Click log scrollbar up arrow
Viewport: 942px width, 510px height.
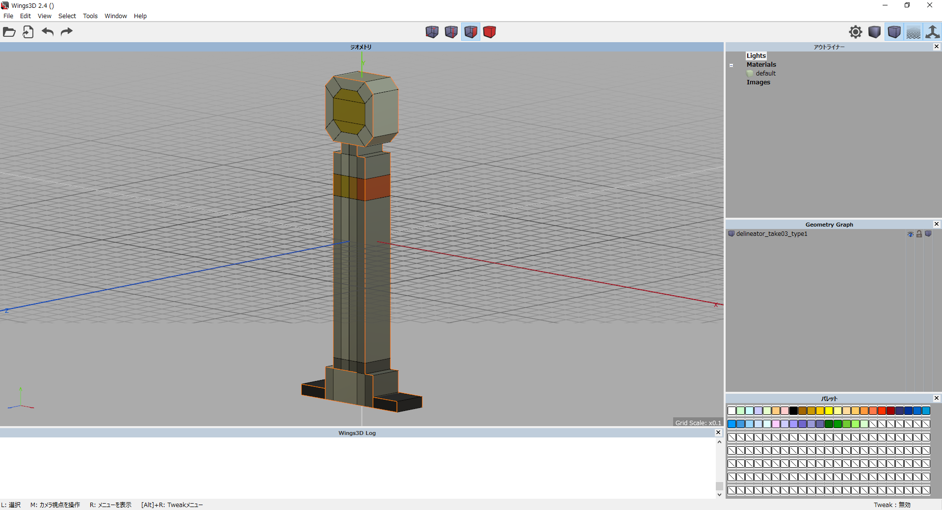(x=719, y=442)
